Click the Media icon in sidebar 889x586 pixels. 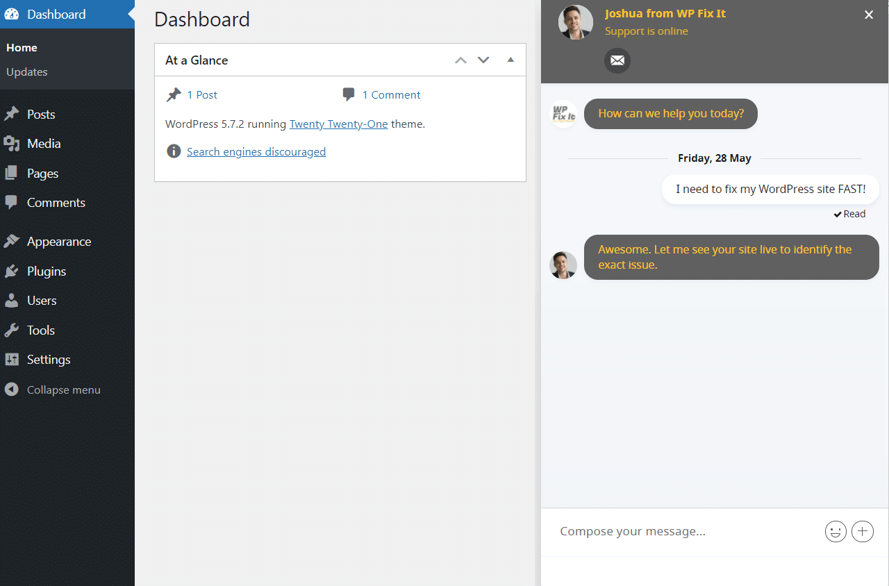tap(12, 144)
